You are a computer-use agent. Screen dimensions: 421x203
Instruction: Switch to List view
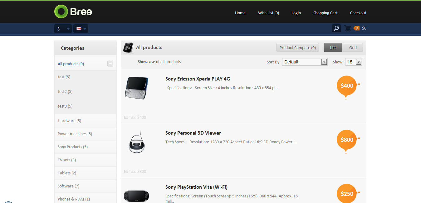pyautogui.click(x=333, y=48)
